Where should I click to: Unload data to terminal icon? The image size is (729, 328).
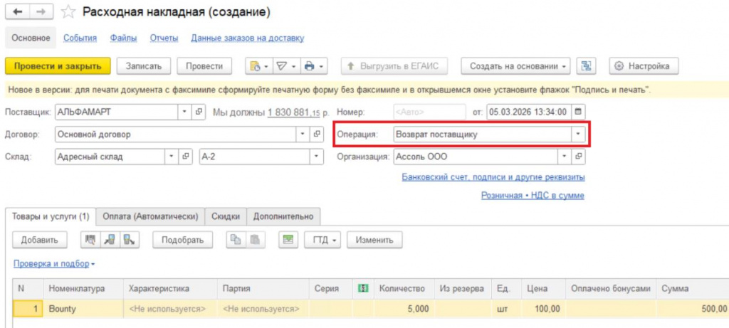click(x=130, y=240)
